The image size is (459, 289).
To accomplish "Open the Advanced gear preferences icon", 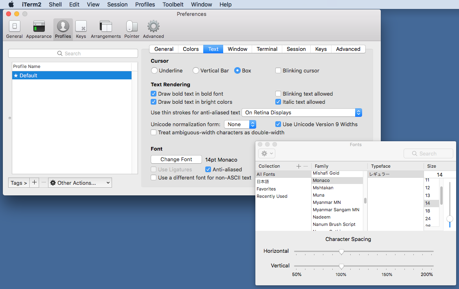I will (x=154, y=29).
